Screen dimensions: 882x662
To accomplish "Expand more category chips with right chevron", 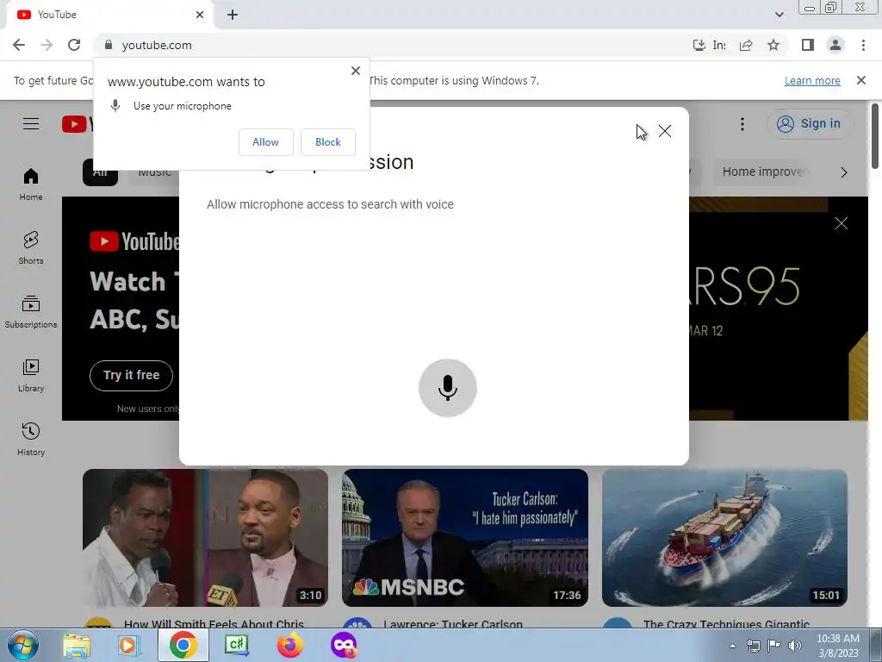I will [844, 172].
